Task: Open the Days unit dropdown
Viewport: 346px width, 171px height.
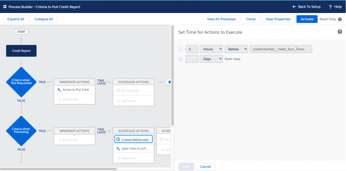Action: point(211,59)
